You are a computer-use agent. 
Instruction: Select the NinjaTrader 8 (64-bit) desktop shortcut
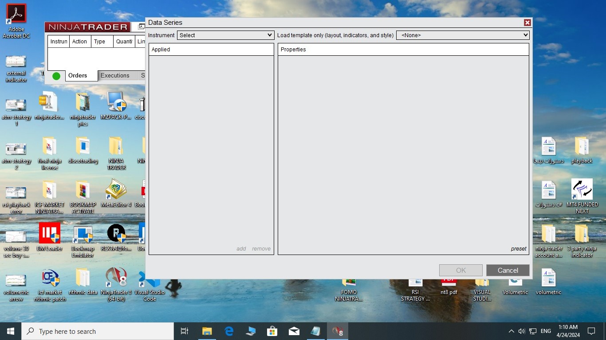116,285
